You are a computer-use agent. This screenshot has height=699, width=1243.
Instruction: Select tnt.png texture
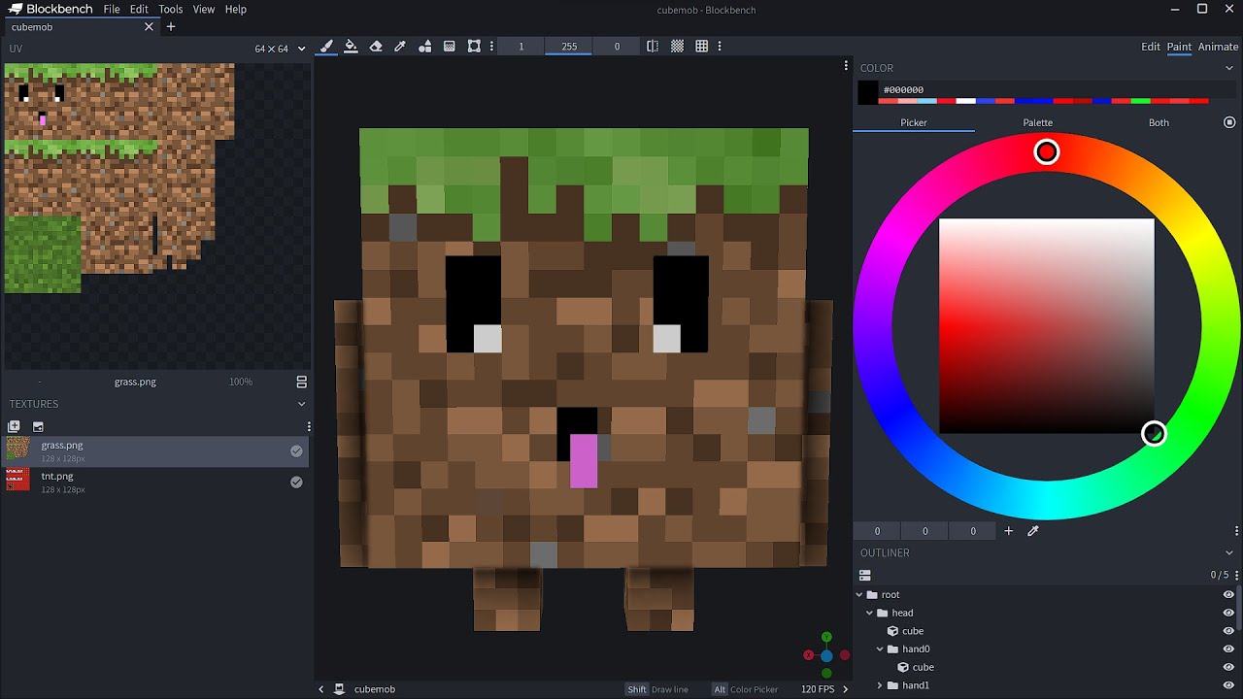tap(155, 483)
